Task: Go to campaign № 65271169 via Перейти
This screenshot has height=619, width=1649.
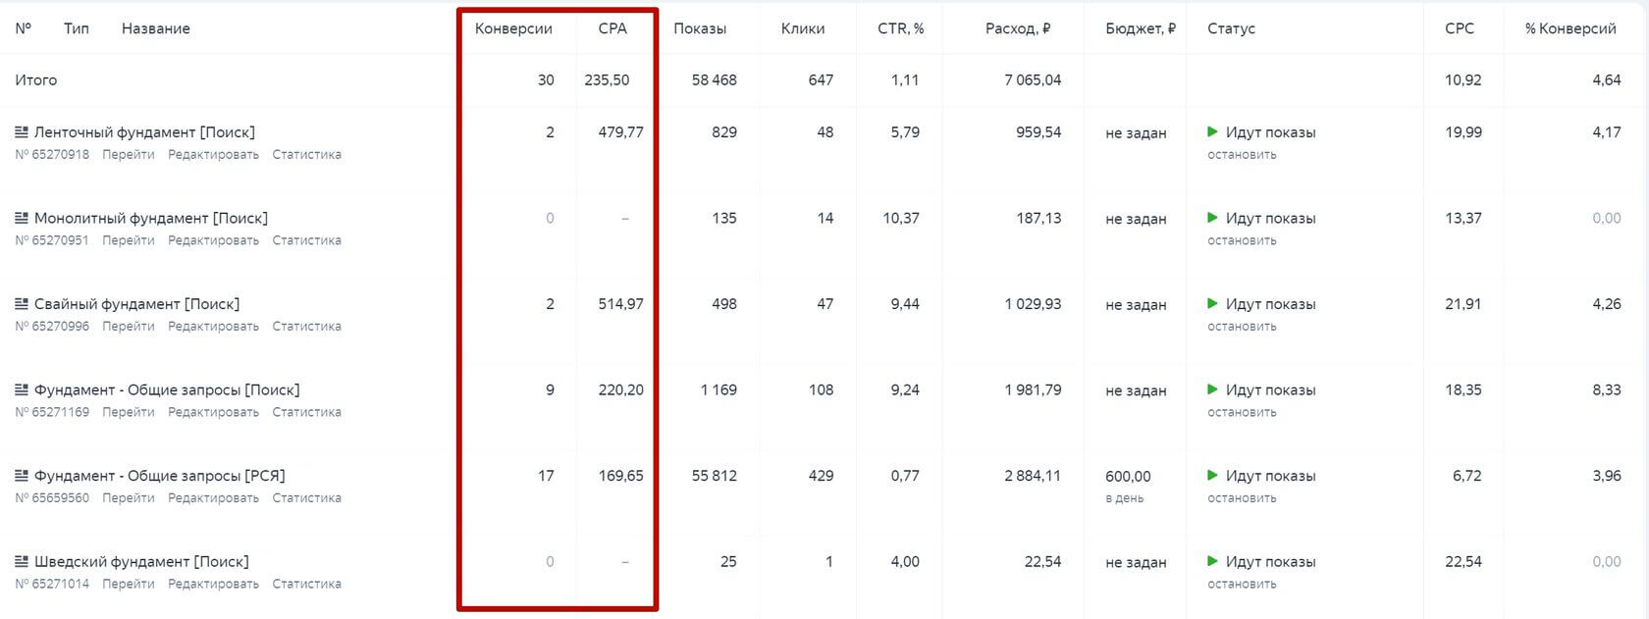Action: point(128,412)
